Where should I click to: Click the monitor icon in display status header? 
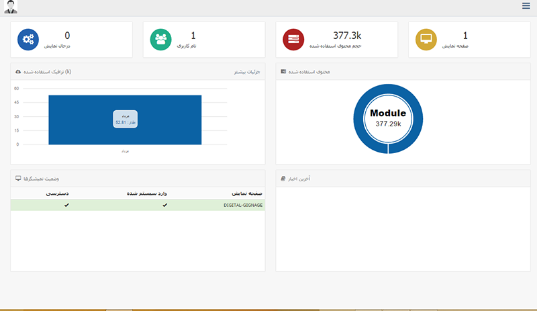click(x=18, y=178)
